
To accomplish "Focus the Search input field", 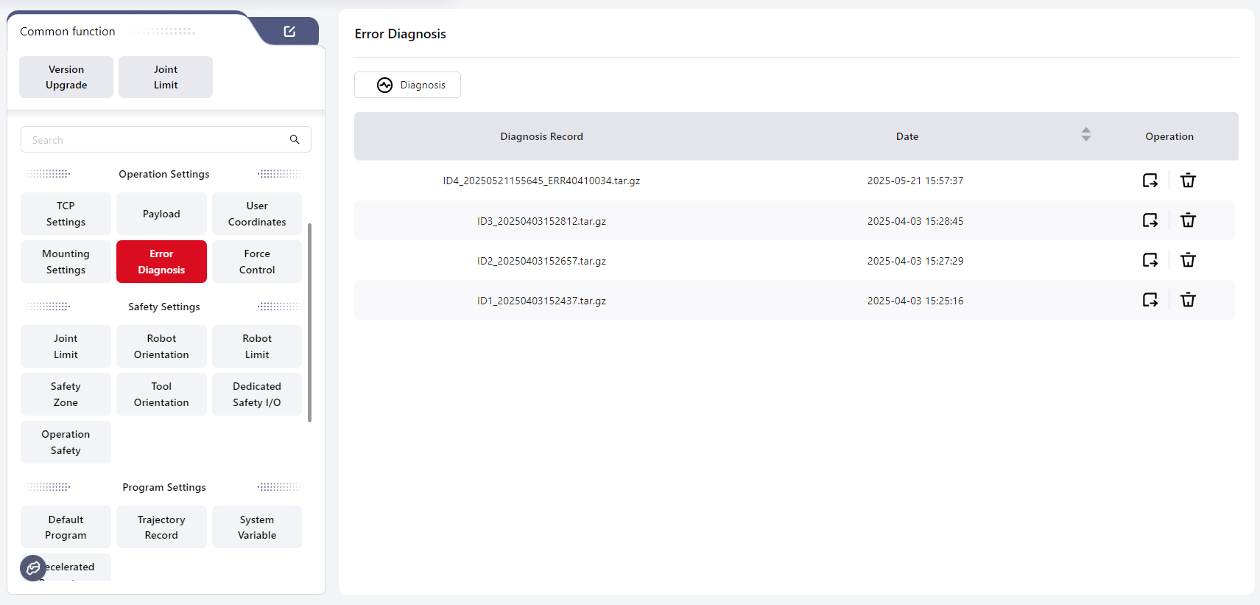I will pyautogui.click(x=155, y=140).
